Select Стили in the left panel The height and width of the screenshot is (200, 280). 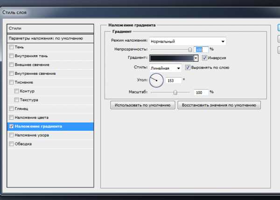click(x=50, y=29)
